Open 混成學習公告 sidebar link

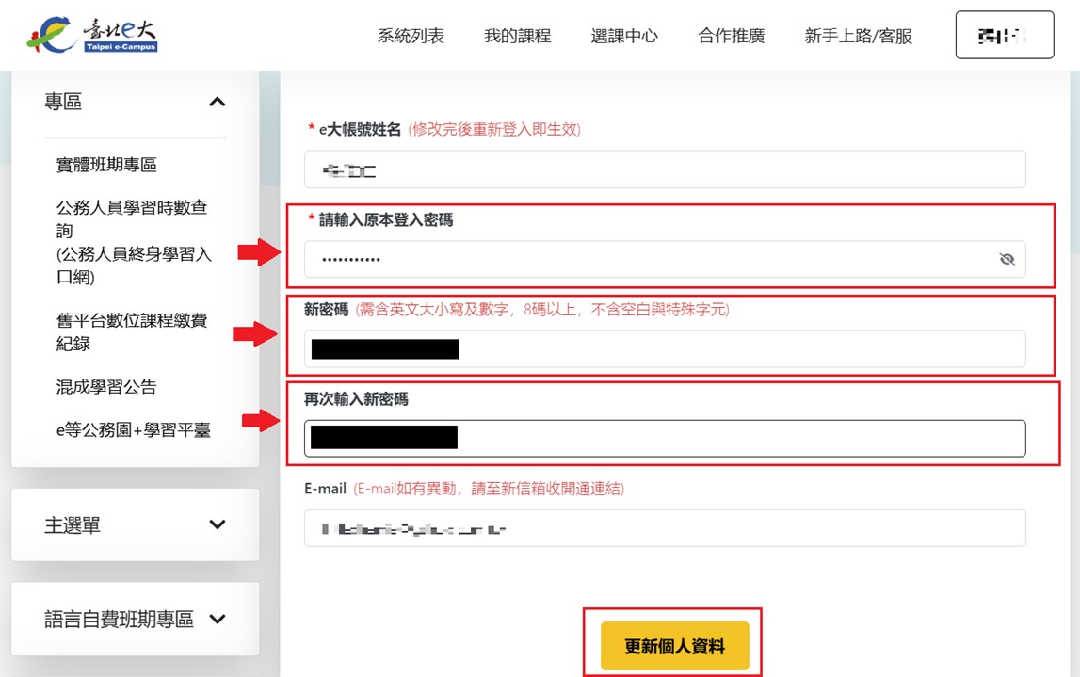pos(106,387)
